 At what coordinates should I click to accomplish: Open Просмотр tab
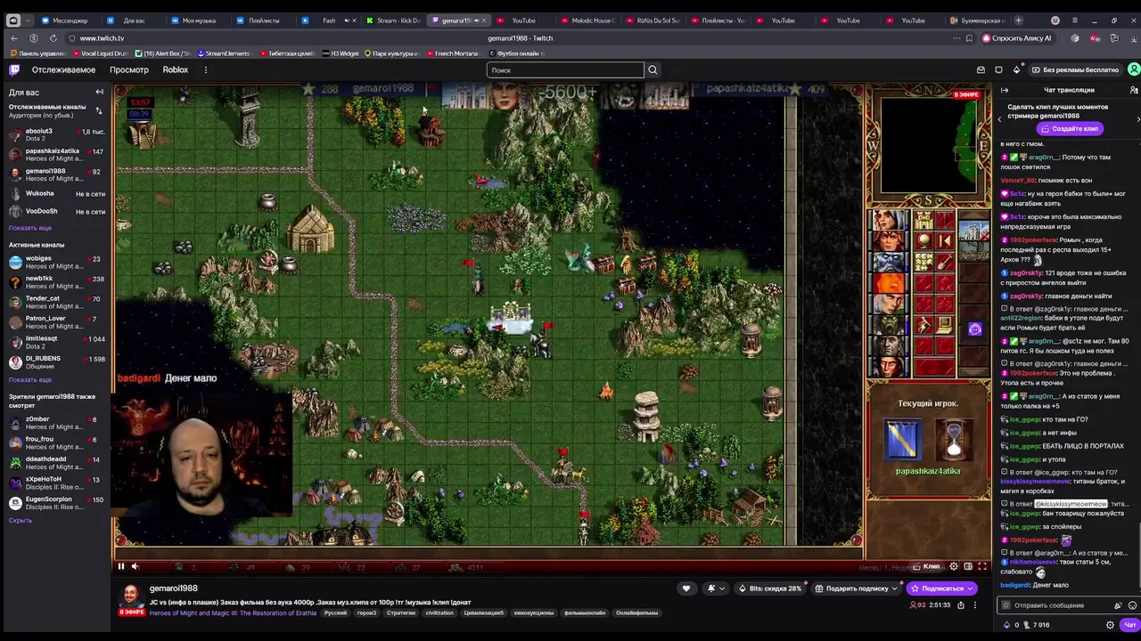tap(129, 69)
